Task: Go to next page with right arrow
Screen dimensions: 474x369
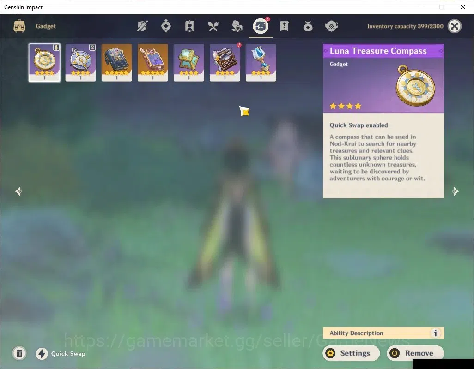Action: pos(455,191)
